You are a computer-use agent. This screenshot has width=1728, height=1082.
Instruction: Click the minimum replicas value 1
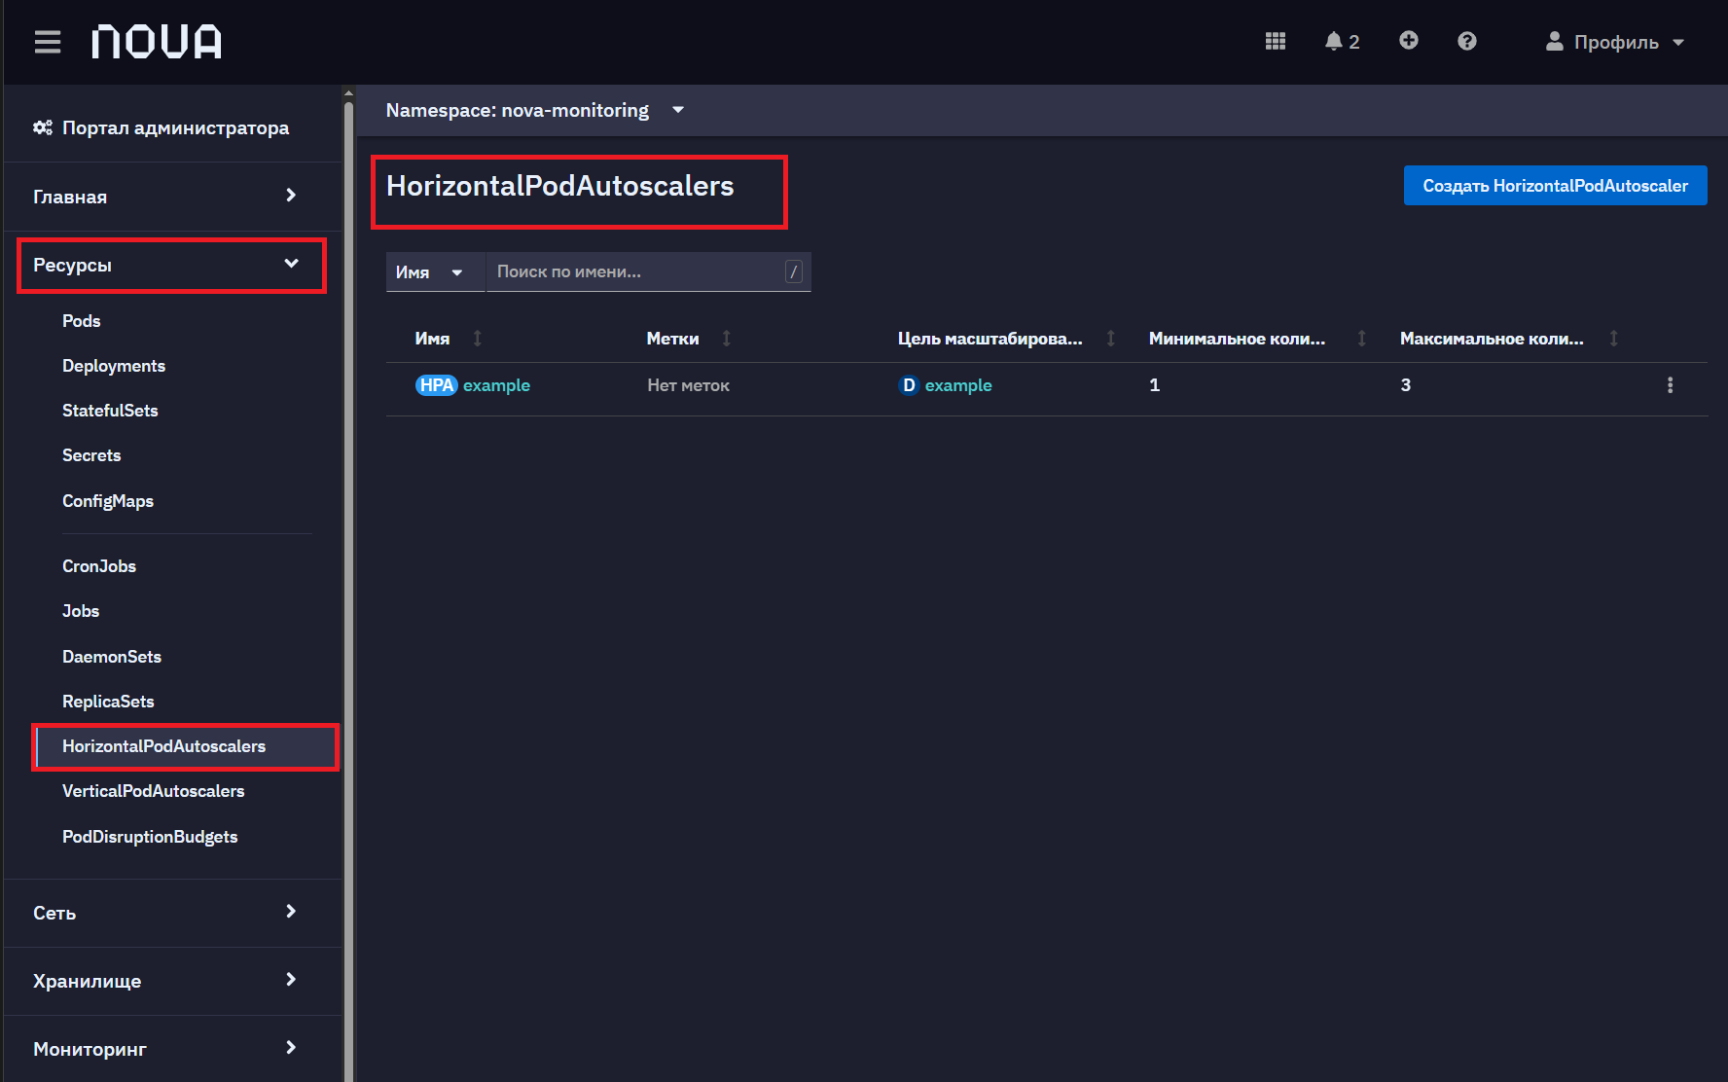coord(1155,385)
